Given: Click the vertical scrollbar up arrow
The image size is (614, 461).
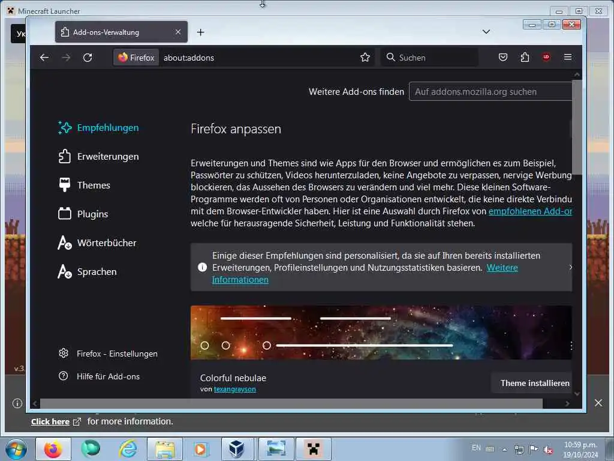Looking at the screenshot, I should point(577,74).
